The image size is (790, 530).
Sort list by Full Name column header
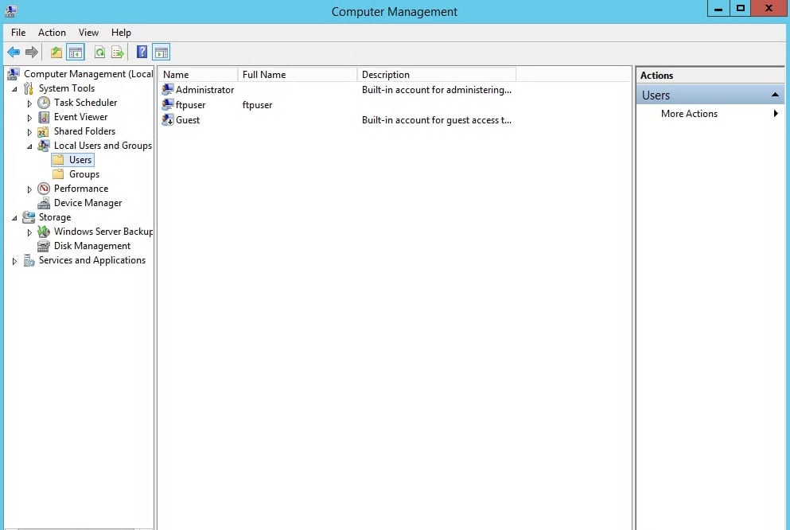(x=298, y=75)
